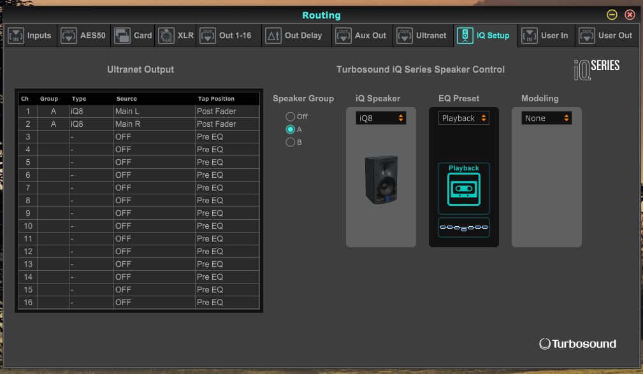643x374 pixels.
Task: Switch to the iQ Setup tab
Action: click(x=486, y=36)
